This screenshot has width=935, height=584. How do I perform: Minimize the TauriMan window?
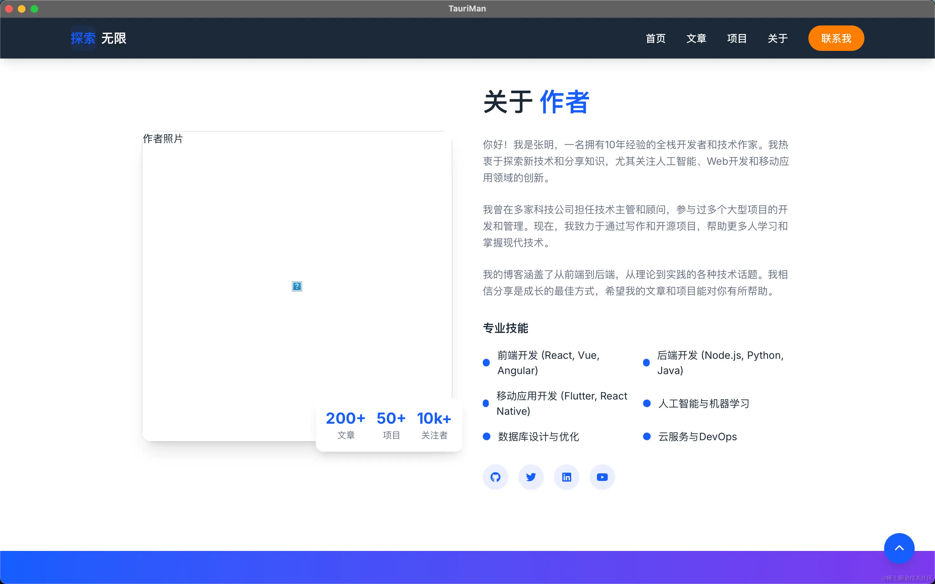(x=22, y=9)
